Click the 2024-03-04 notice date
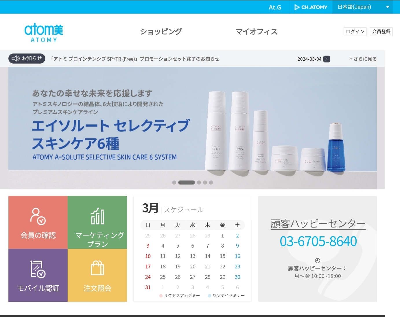 coord(309,59)
